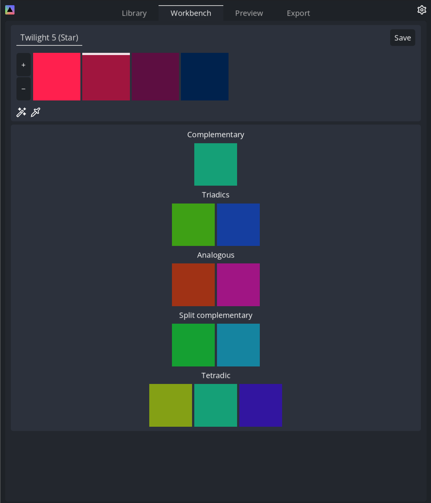Screen dimensions: 431x503
Task: Activate the eyedropper color picker tool
Action: coord(35,112)
